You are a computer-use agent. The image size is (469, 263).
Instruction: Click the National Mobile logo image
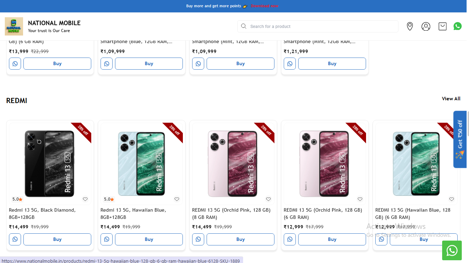coord(14,27)
